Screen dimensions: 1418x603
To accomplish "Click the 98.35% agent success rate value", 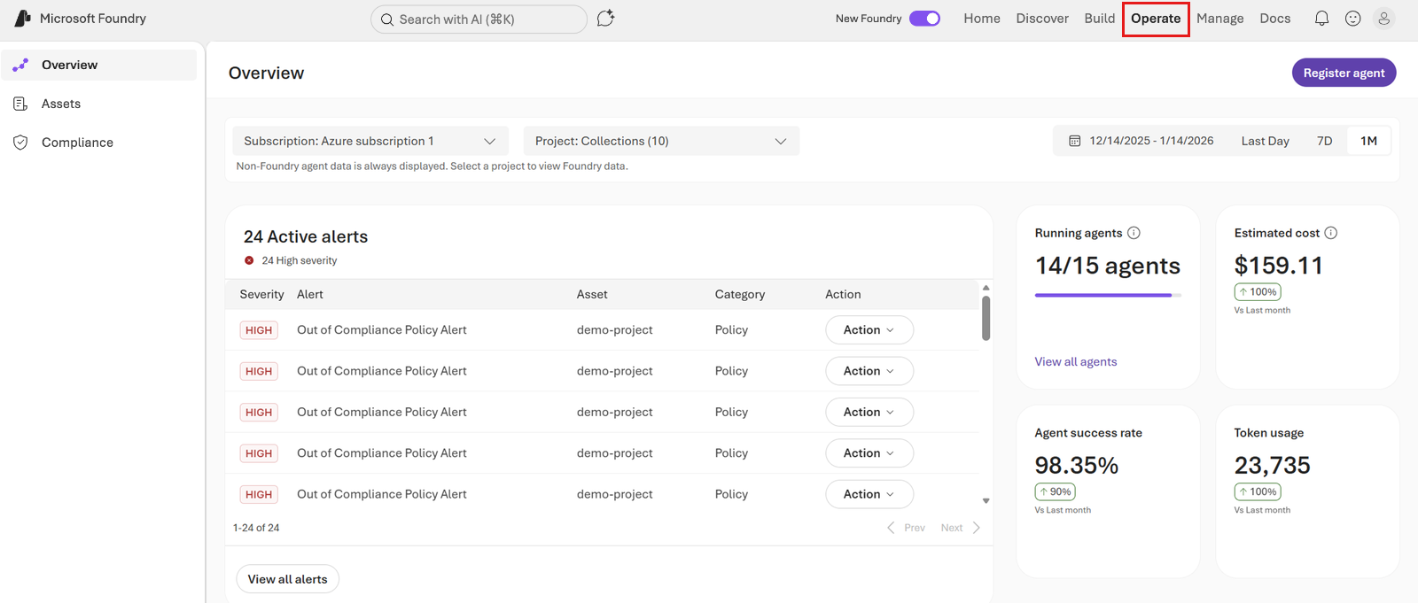I will pyautogui.click(x=1076, y=465).
